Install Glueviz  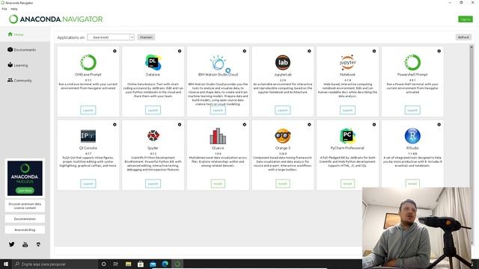click(x=218, y=184)
